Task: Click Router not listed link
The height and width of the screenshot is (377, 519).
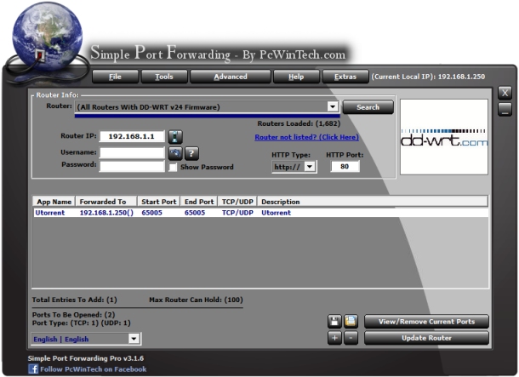Action: tap(307, 137)
